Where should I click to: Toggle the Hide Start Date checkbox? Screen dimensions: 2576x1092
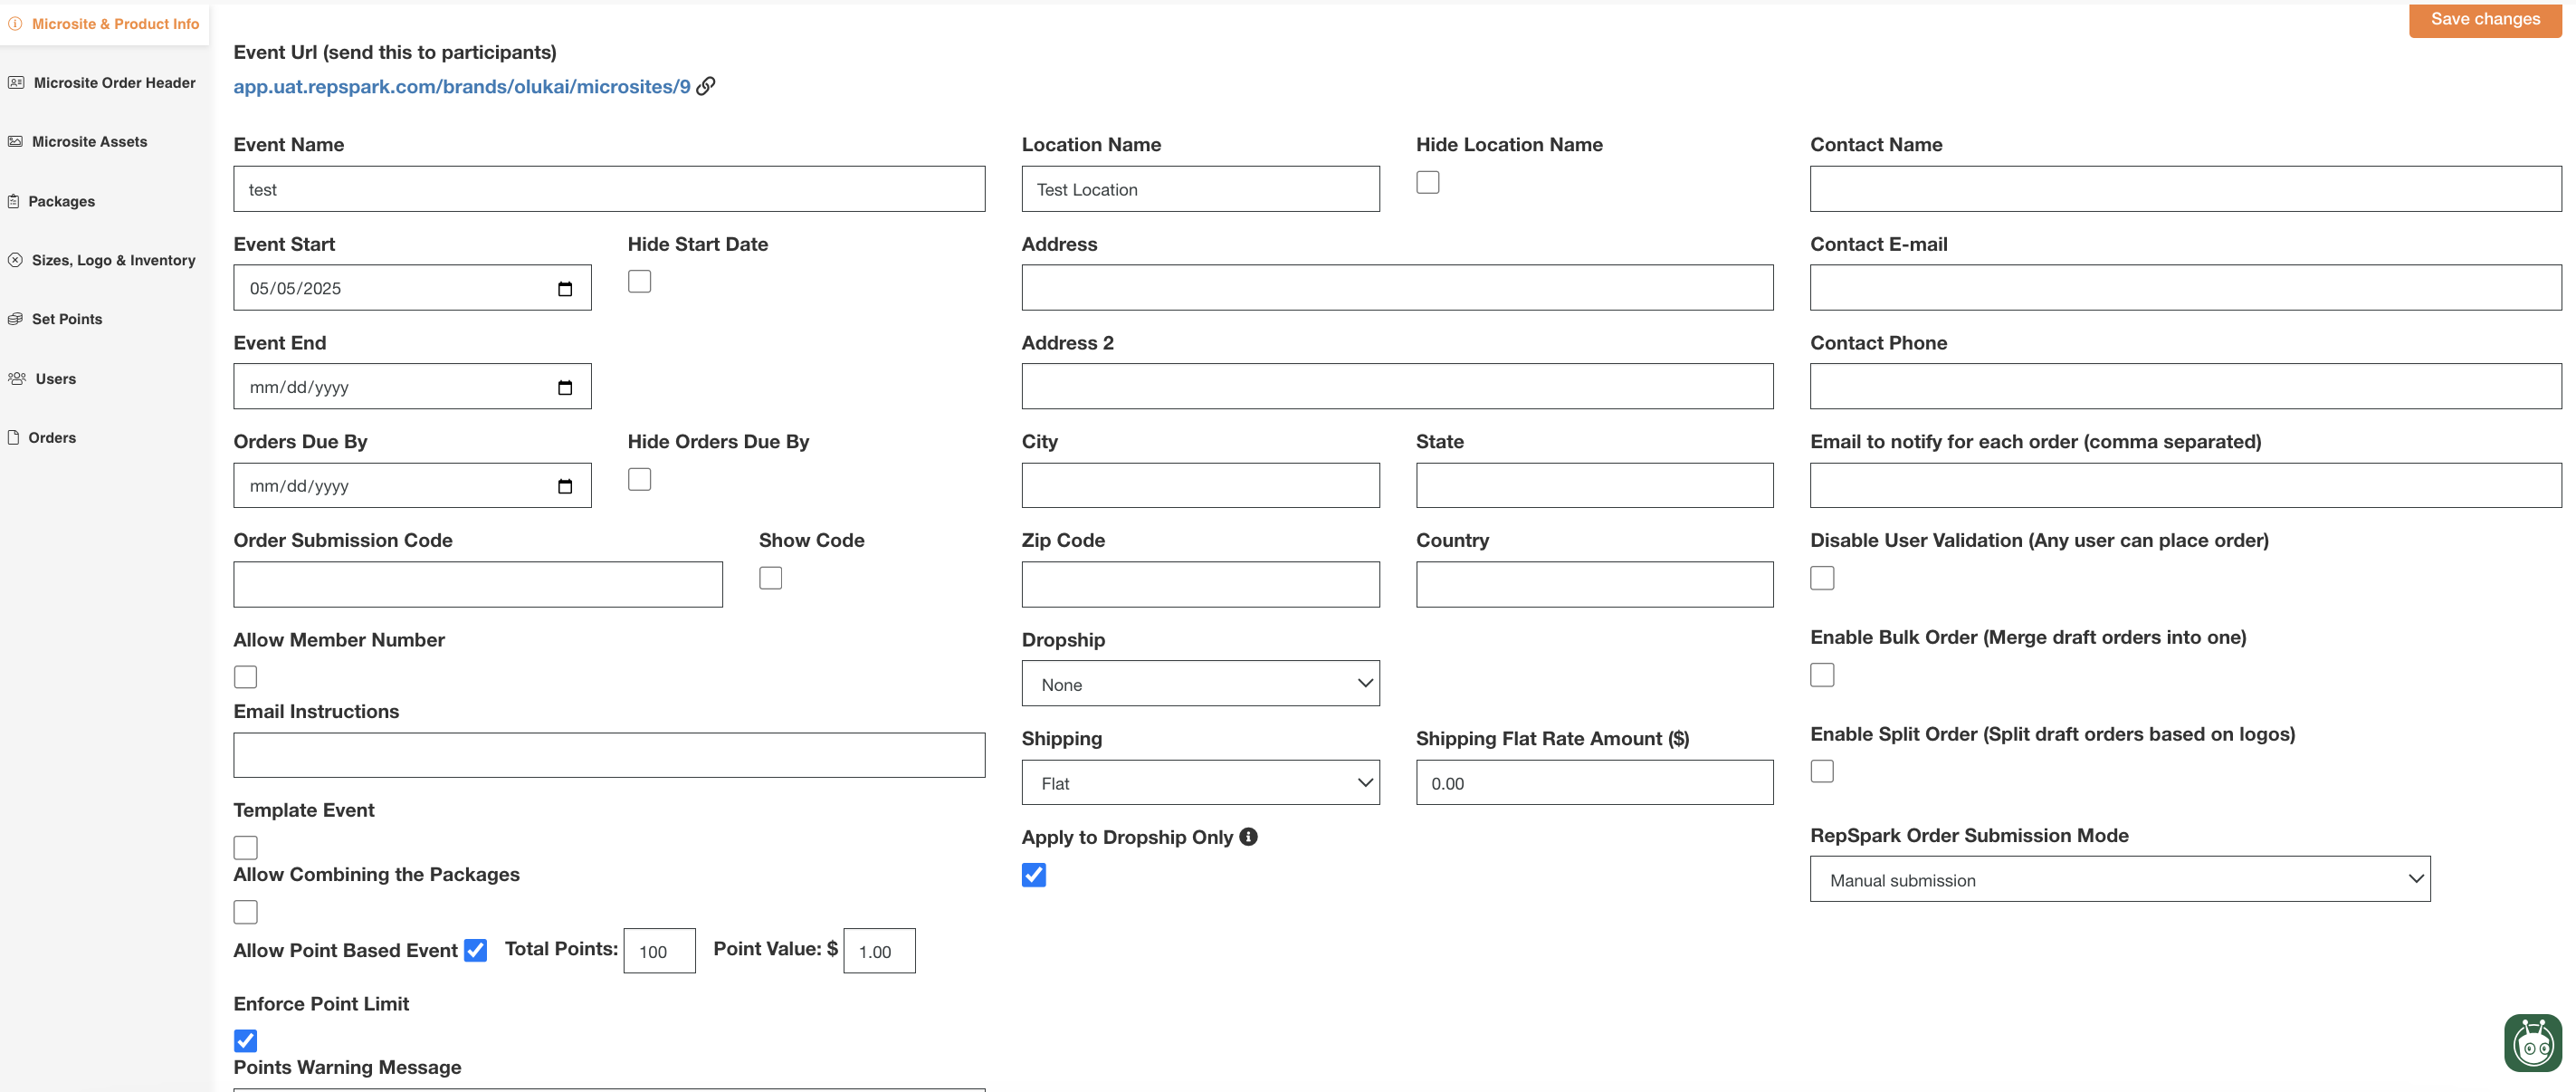640,281
